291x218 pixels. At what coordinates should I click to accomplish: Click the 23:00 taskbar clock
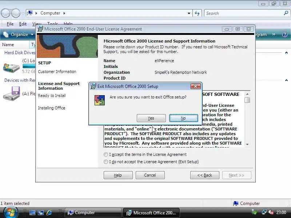pyautogui.click(x=281, y=213)
